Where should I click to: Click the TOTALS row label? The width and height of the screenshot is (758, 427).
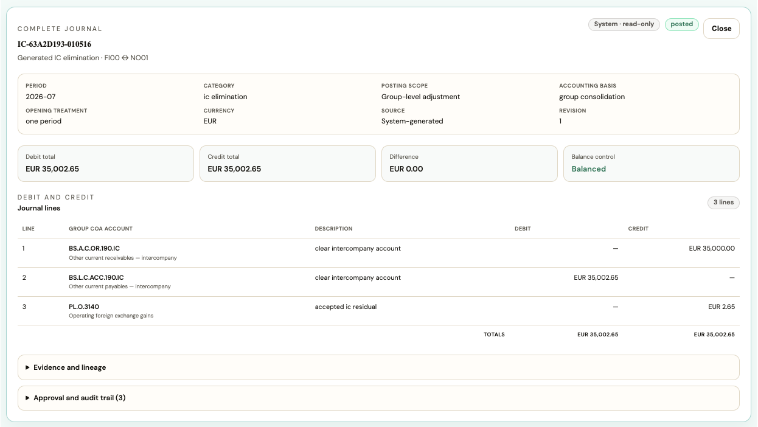[494, 335]
